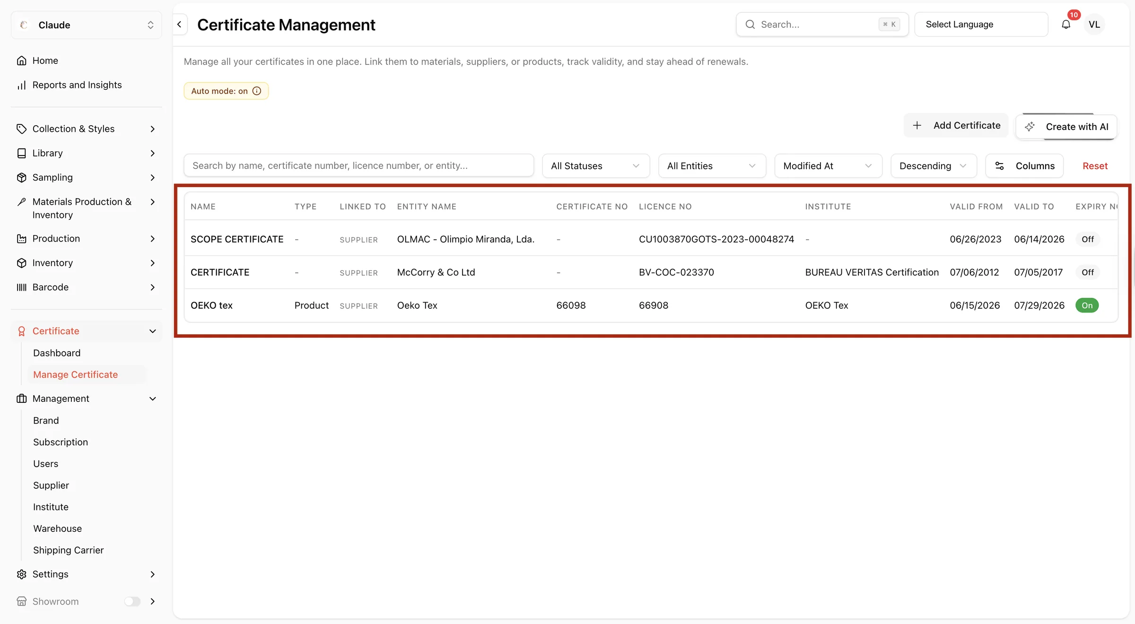Click the Management briefcase icon
This screenshot has height=624, width=1135.
tap(21, 399)
